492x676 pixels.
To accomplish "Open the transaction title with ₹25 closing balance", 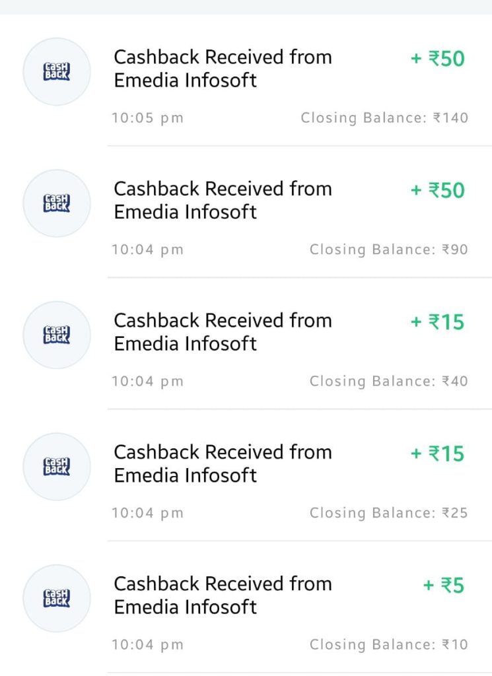I will click(223, 464).
